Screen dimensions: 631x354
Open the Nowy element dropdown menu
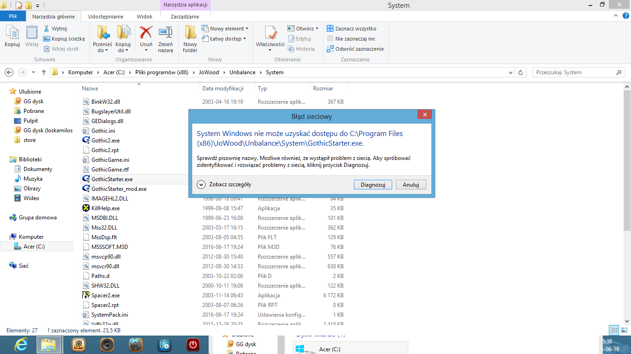point(225,28)
